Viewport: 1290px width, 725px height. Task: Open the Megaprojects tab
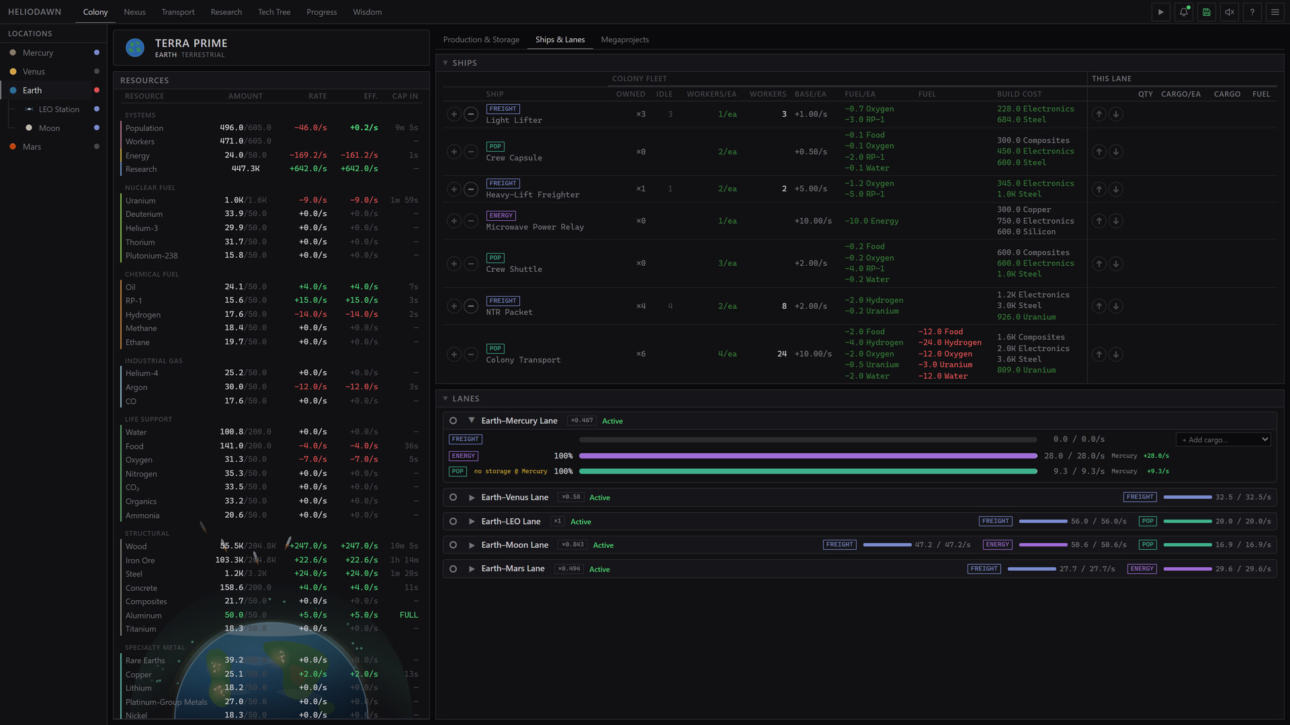[x=625, y=40]
